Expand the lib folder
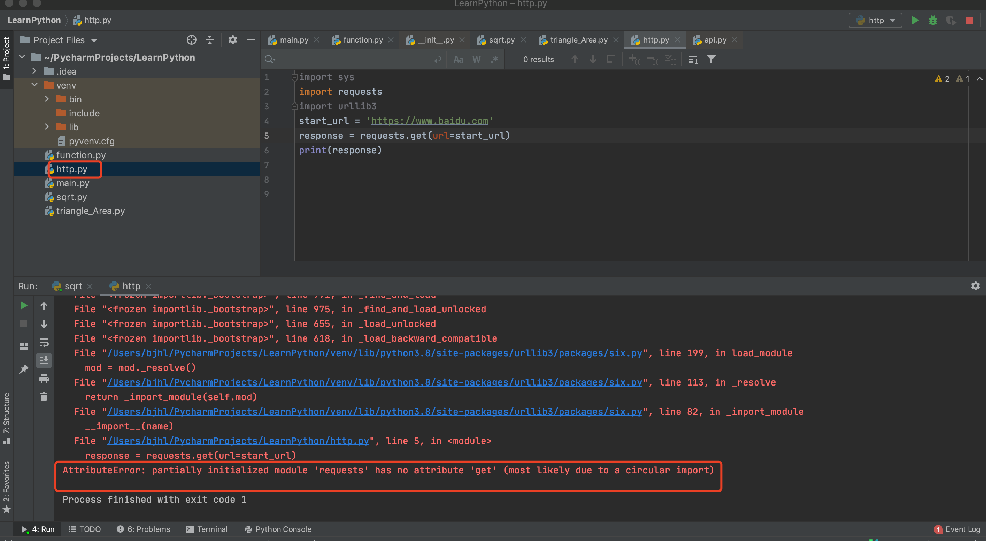The height and width of the screenshot is (541, 986). pos(47,127)
